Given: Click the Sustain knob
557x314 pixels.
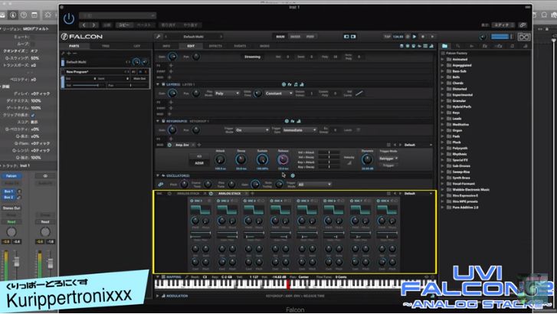Looking at the screenshot, I should pyautogui.click(x=262, y=159).
